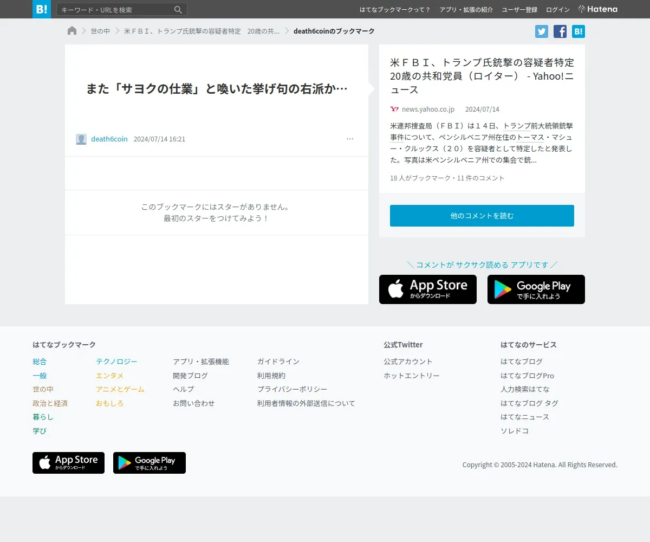
Task: Open ホットエントリー Twitter link
Action: [x=412, y=376]
